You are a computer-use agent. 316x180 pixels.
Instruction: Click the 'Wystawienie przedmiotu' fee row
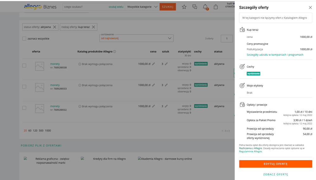(279, 113)
